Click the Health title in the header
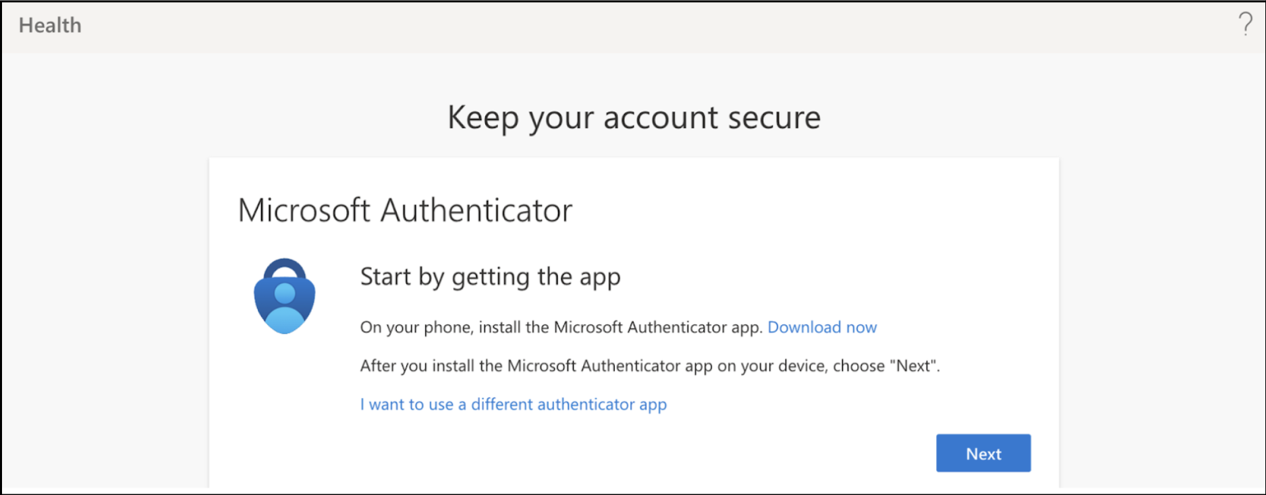Viewport: 1266px width, 495px height. click(x=50, y=26)
